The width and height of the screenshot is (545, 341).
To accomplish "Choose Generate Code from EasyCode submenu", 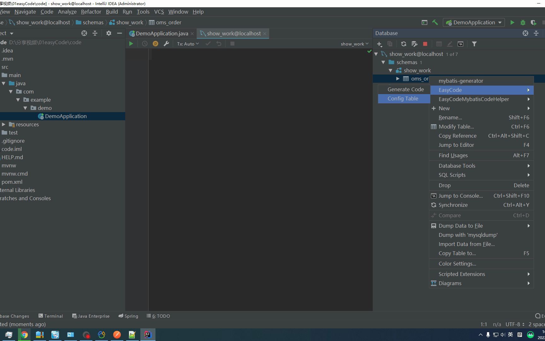I will tap(404, 89).
